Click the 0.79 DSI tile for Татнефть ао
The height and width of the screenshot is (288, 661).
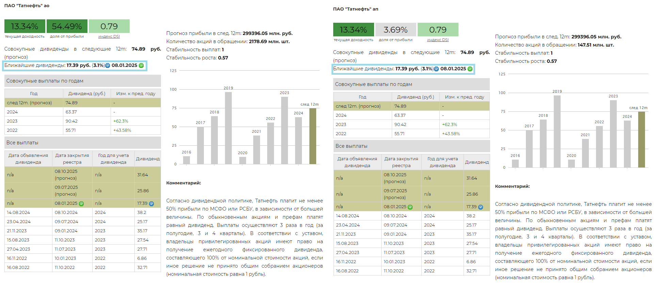click(x=109, y=26)
